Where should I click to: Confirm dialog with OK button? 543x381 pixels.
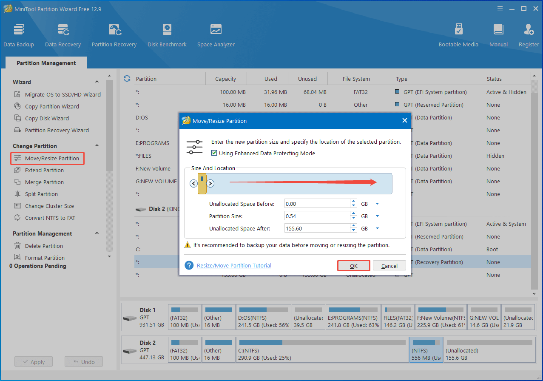(354, 266)
